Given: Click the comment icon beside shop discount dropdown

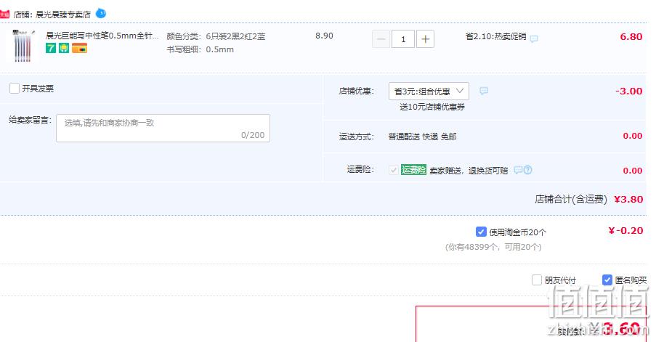Looking at the screenshot, I should click(x=484, y=91).
